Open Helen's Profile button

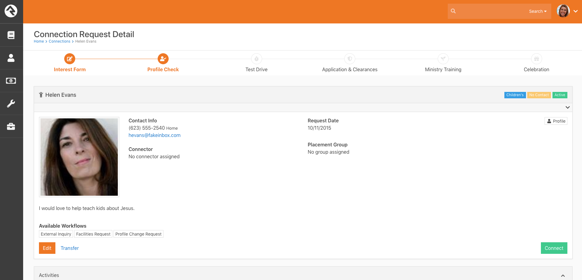(556, 121)
